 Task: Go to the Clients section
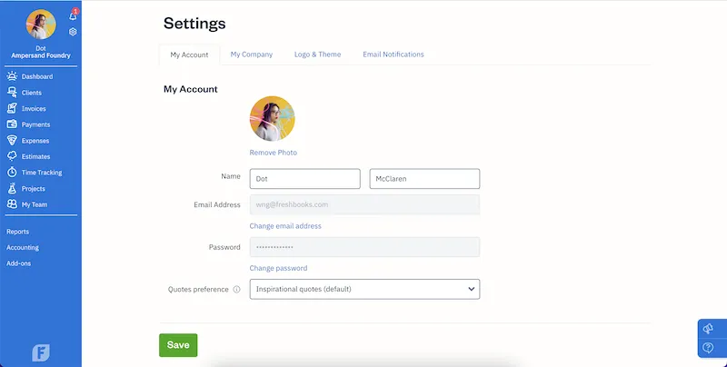click(31, 93)
